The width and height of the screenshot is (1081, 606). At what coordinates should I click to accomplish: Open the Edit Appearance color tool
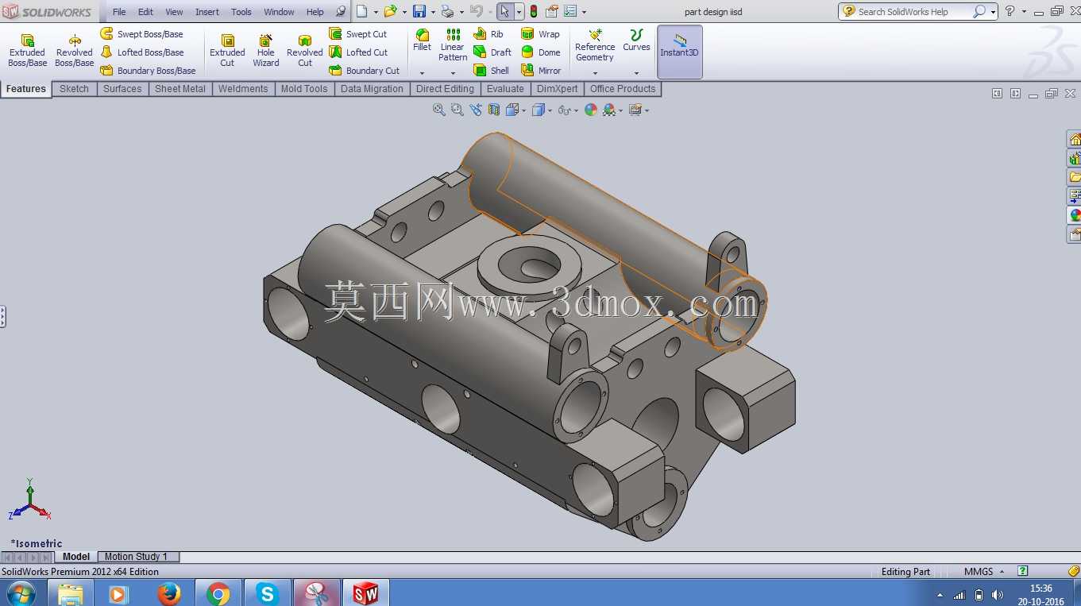pos(591,110)
